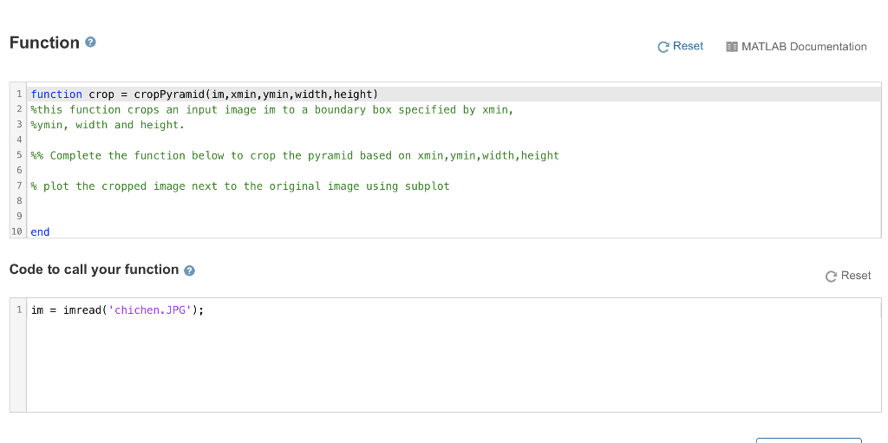The width and height of the screenshot is (888, 443).
Task: Reset the Function editor code
Action: click(x=680, y=47)
